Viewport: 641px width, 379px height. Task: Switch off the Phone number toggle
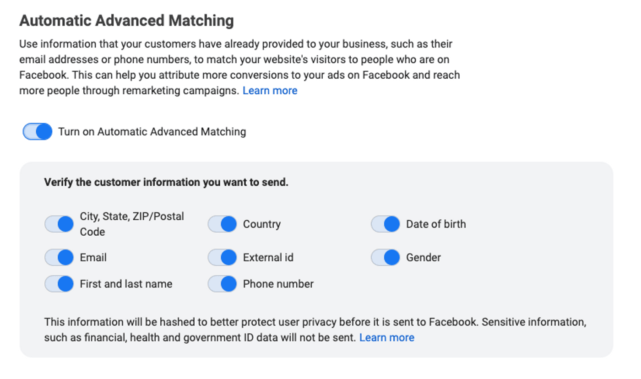coord(222,284)
